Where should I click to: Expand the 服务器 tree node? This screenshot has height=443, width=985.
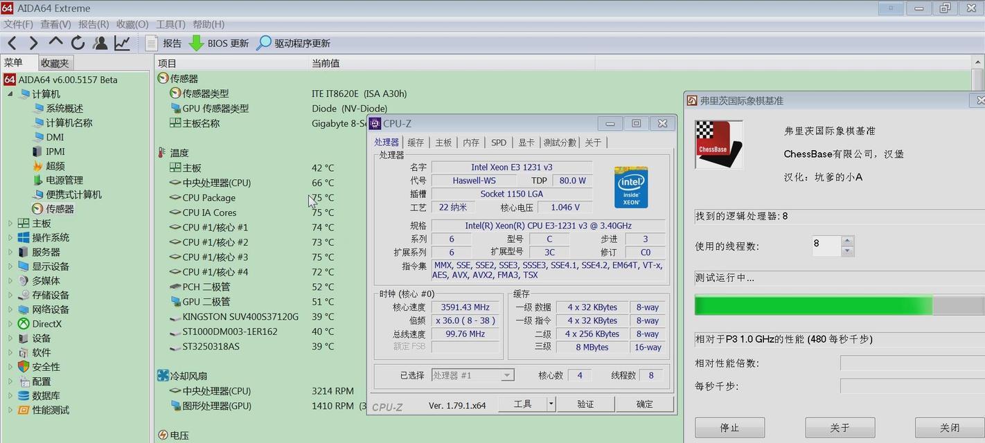coord(10,252)
